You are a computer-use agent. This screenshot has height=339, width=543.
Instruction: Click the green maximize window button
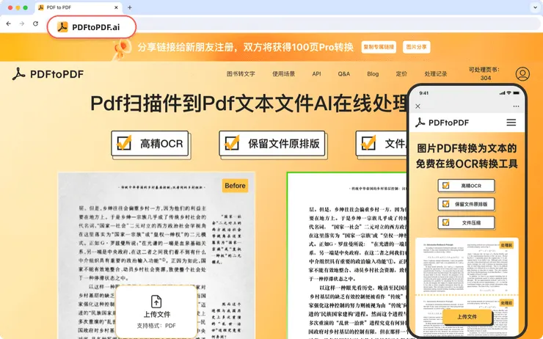click(25, 7)
